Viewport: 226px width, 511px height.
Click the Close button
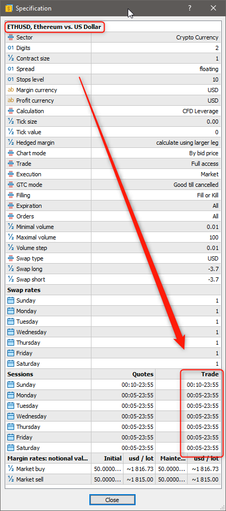(x=112, y=500)
